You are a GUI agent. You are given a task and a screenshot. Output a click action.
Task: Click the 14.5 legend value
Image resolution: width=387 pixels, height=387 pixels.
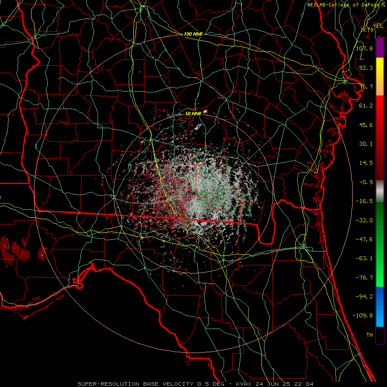tap(366, 163)
